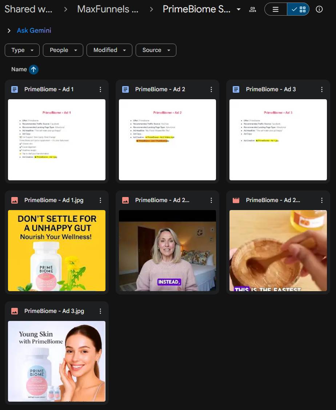Open the People filter dropdown

click(x=63, y=50)
